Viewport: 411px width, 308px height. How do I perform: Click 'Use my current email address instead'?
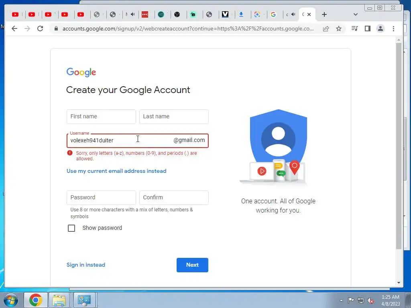pyautogui.click(x=116, y=171)
